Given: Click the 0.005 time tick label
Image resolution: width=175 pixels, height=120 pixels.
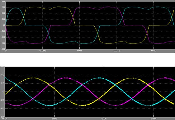Looking at the screenshot, I should coord(43,51).
